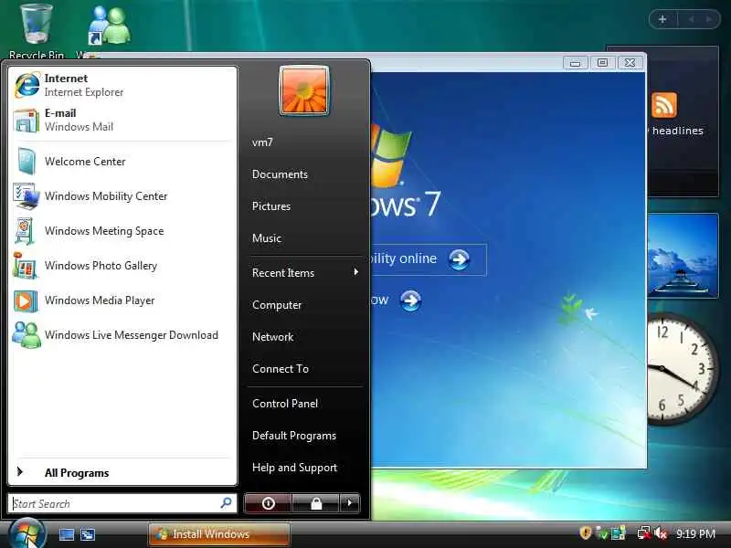This screenshot has width=731, height=548.
Task: Click network disconnected tray icon
Action: 644,533
